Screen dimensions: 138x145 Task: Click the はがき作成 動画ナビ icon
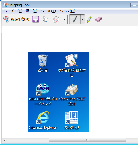pyautogui.click(x=72, y=60)
